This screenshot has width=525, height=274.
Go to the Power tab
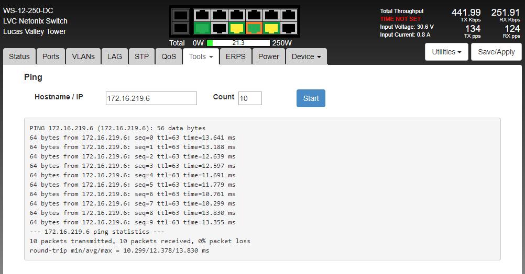(x=268, y=56)
